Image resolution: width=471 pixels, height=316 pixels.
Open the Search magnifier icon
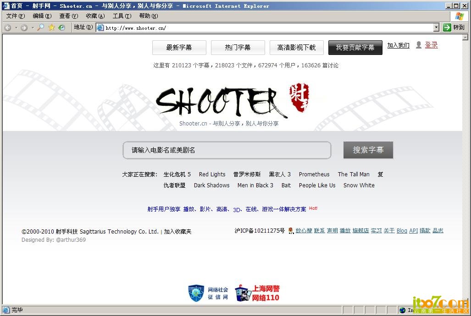tap(40, 27)
